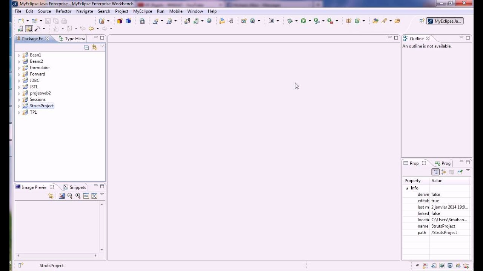This screenshot has width=483, height=271.
Task: Expand the JDBC project arrow
Action: point(19,81)
